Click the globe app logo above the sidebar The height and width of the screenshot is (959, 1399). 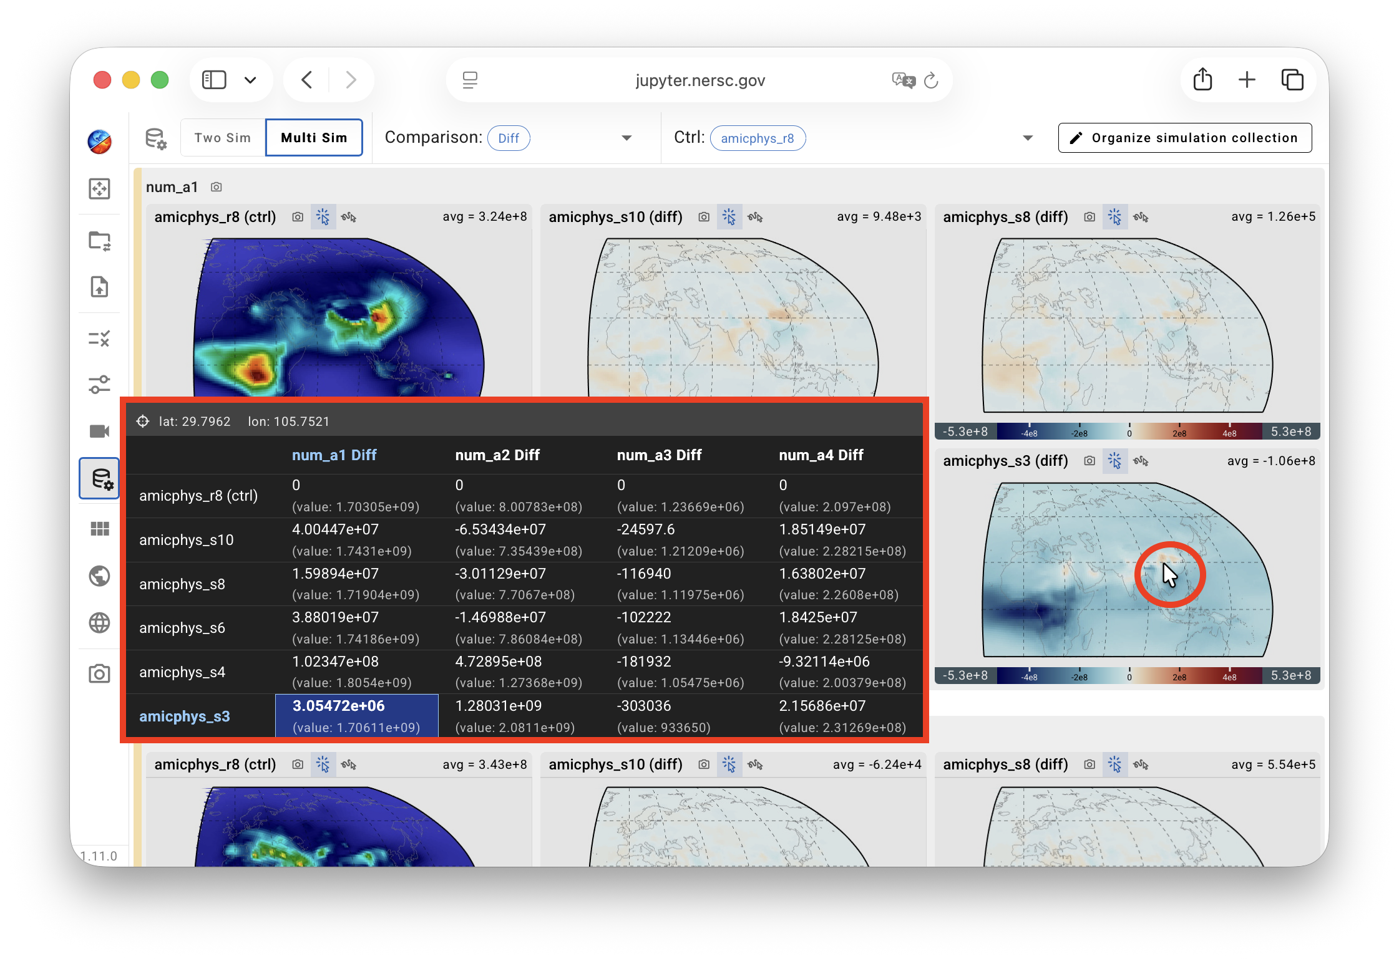click(x=99, y=142)
